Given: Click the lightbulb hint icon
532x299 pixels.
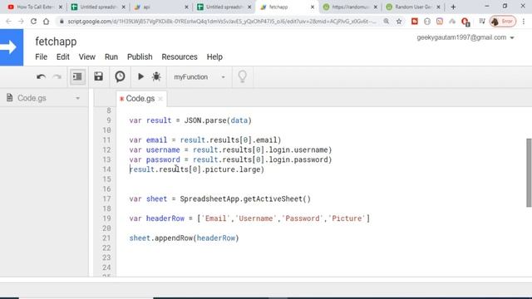Looking at the screenshot, I should [242, 76].
